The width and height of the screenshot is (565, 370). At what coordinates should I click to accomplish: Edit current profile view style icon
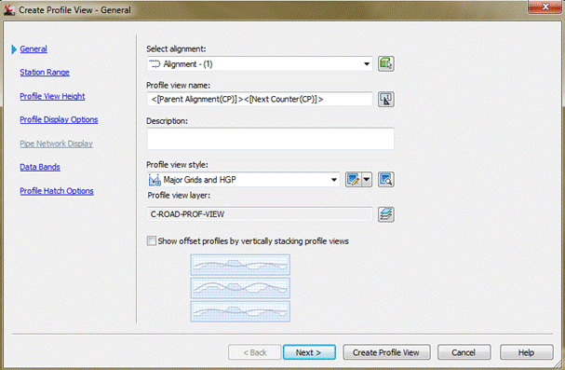click(353, 179)
